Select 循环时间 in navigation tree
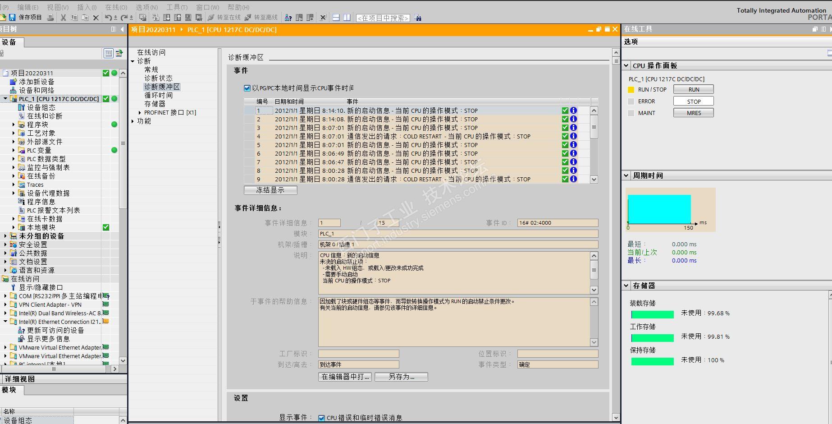The height and width of the screenshot is (424, 832). 158,95
